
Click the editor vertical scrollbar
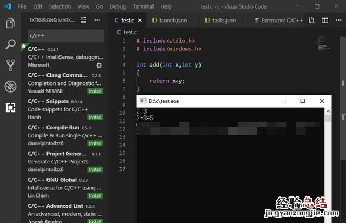point(343,99)
